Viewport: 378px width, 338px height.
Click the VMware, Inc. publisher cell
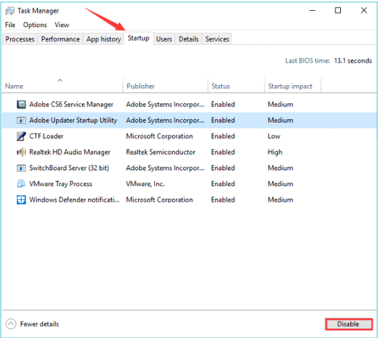(x=145, y=184)
